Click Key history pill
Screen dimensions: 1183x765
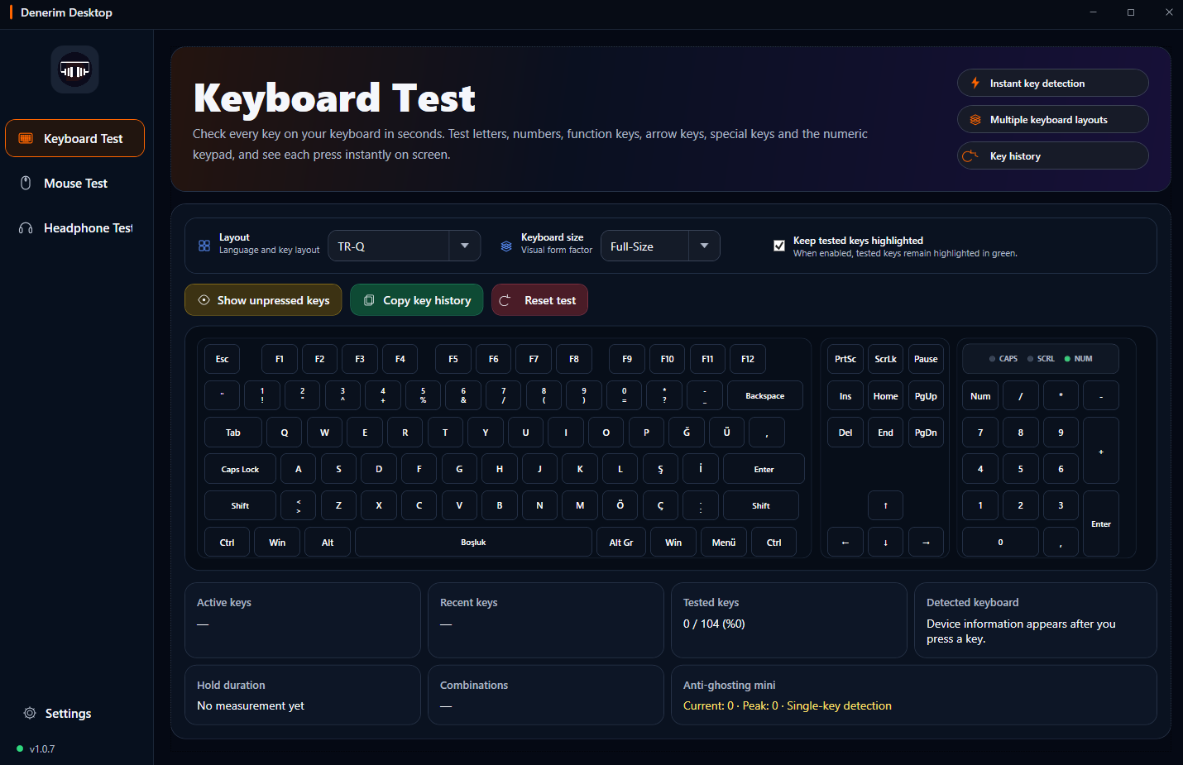[1052, 155]
